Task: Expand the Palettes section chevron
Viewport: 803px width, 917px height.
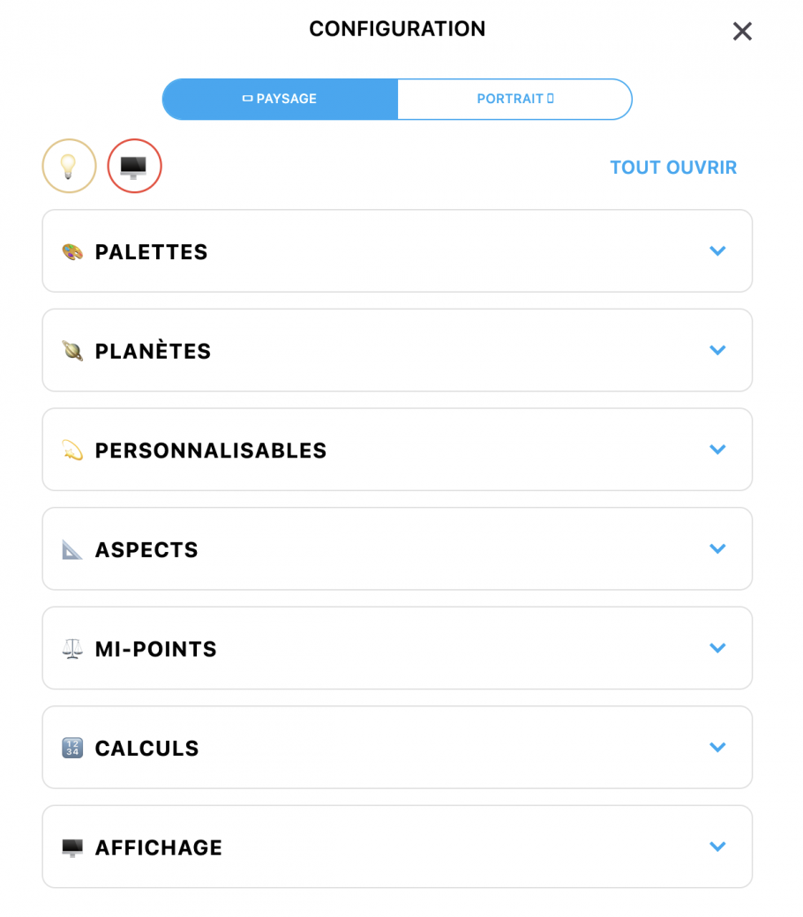Action: point(717,251)
